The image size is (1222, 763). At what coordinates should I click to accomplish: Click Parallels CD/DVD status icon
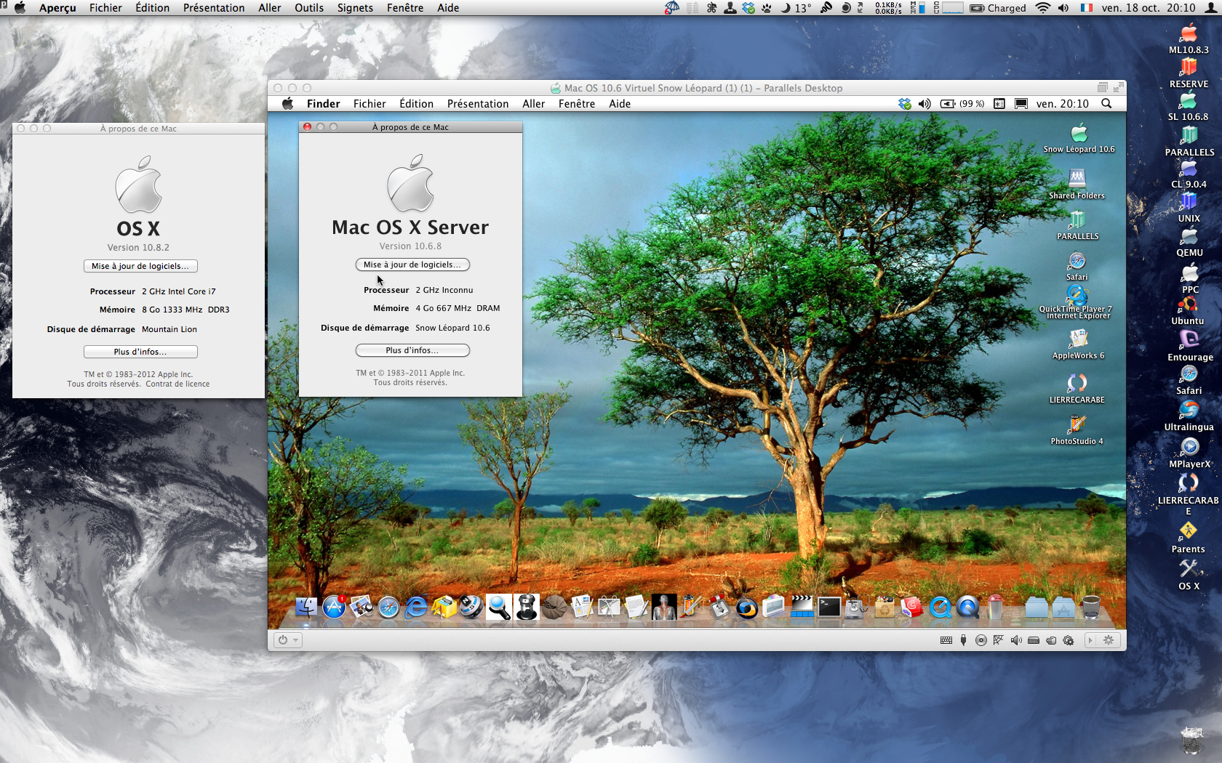pyautogui.click(x=981, y=640)
